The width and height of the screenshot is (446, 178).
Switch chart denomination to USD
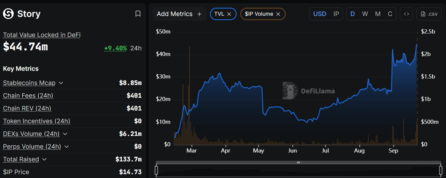[320, 14]
